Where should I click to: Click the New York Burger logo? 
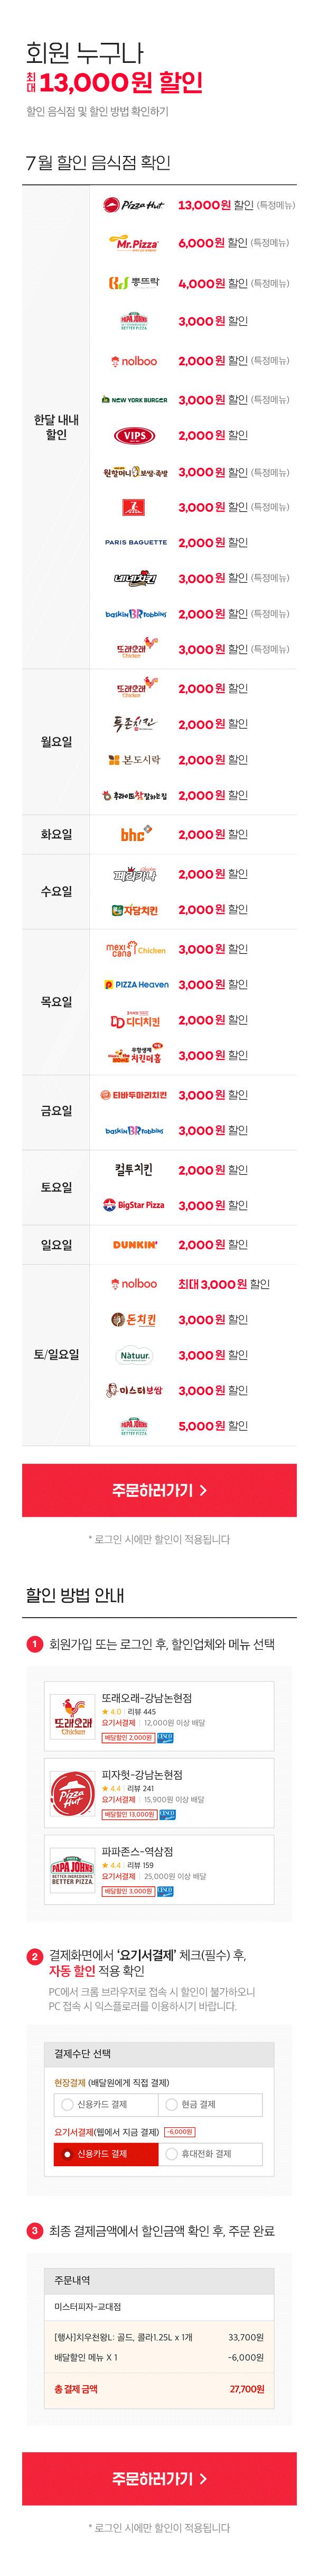133,399
